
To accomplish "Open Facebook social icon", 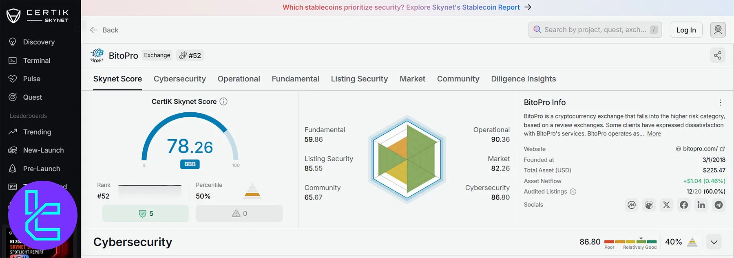I will [x=684, y=205].
